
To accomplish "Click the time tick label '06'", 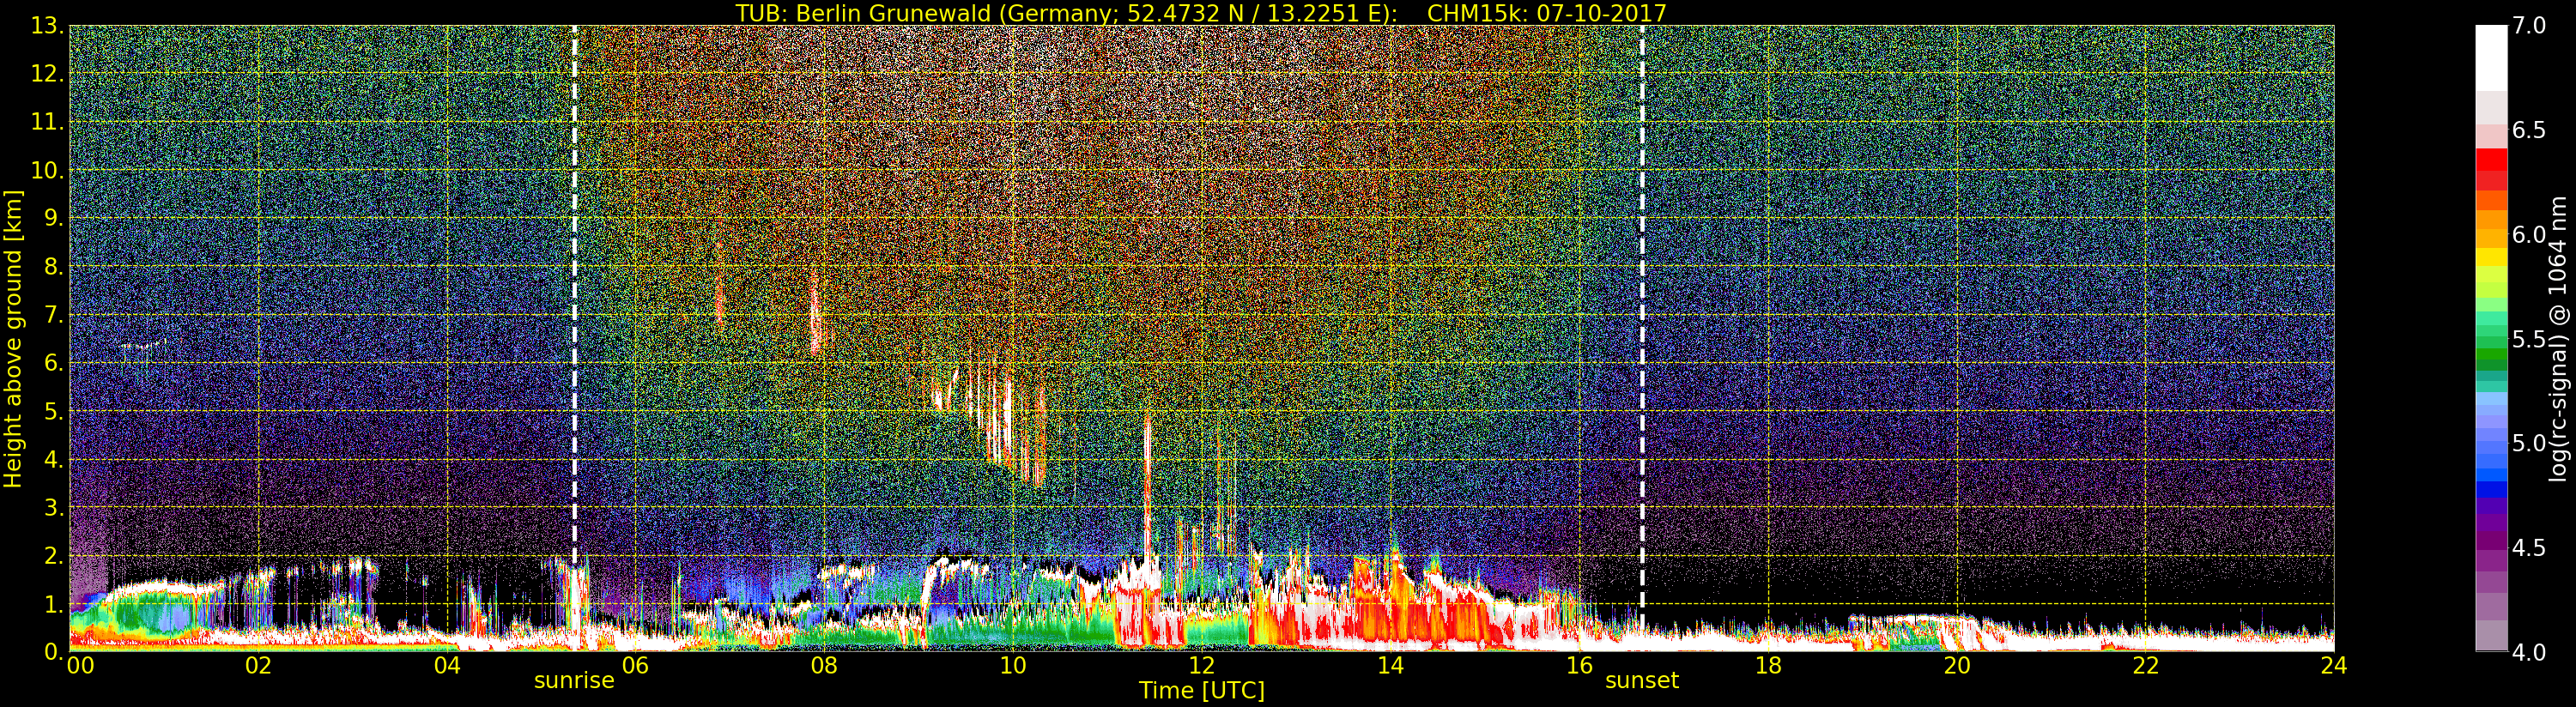I will click(x=636, y=665).
